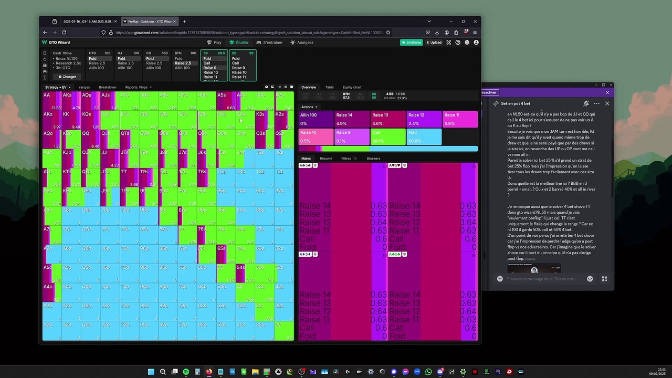Open Discord thread more options
Screen dimensions: 672x378
[596, 103]
